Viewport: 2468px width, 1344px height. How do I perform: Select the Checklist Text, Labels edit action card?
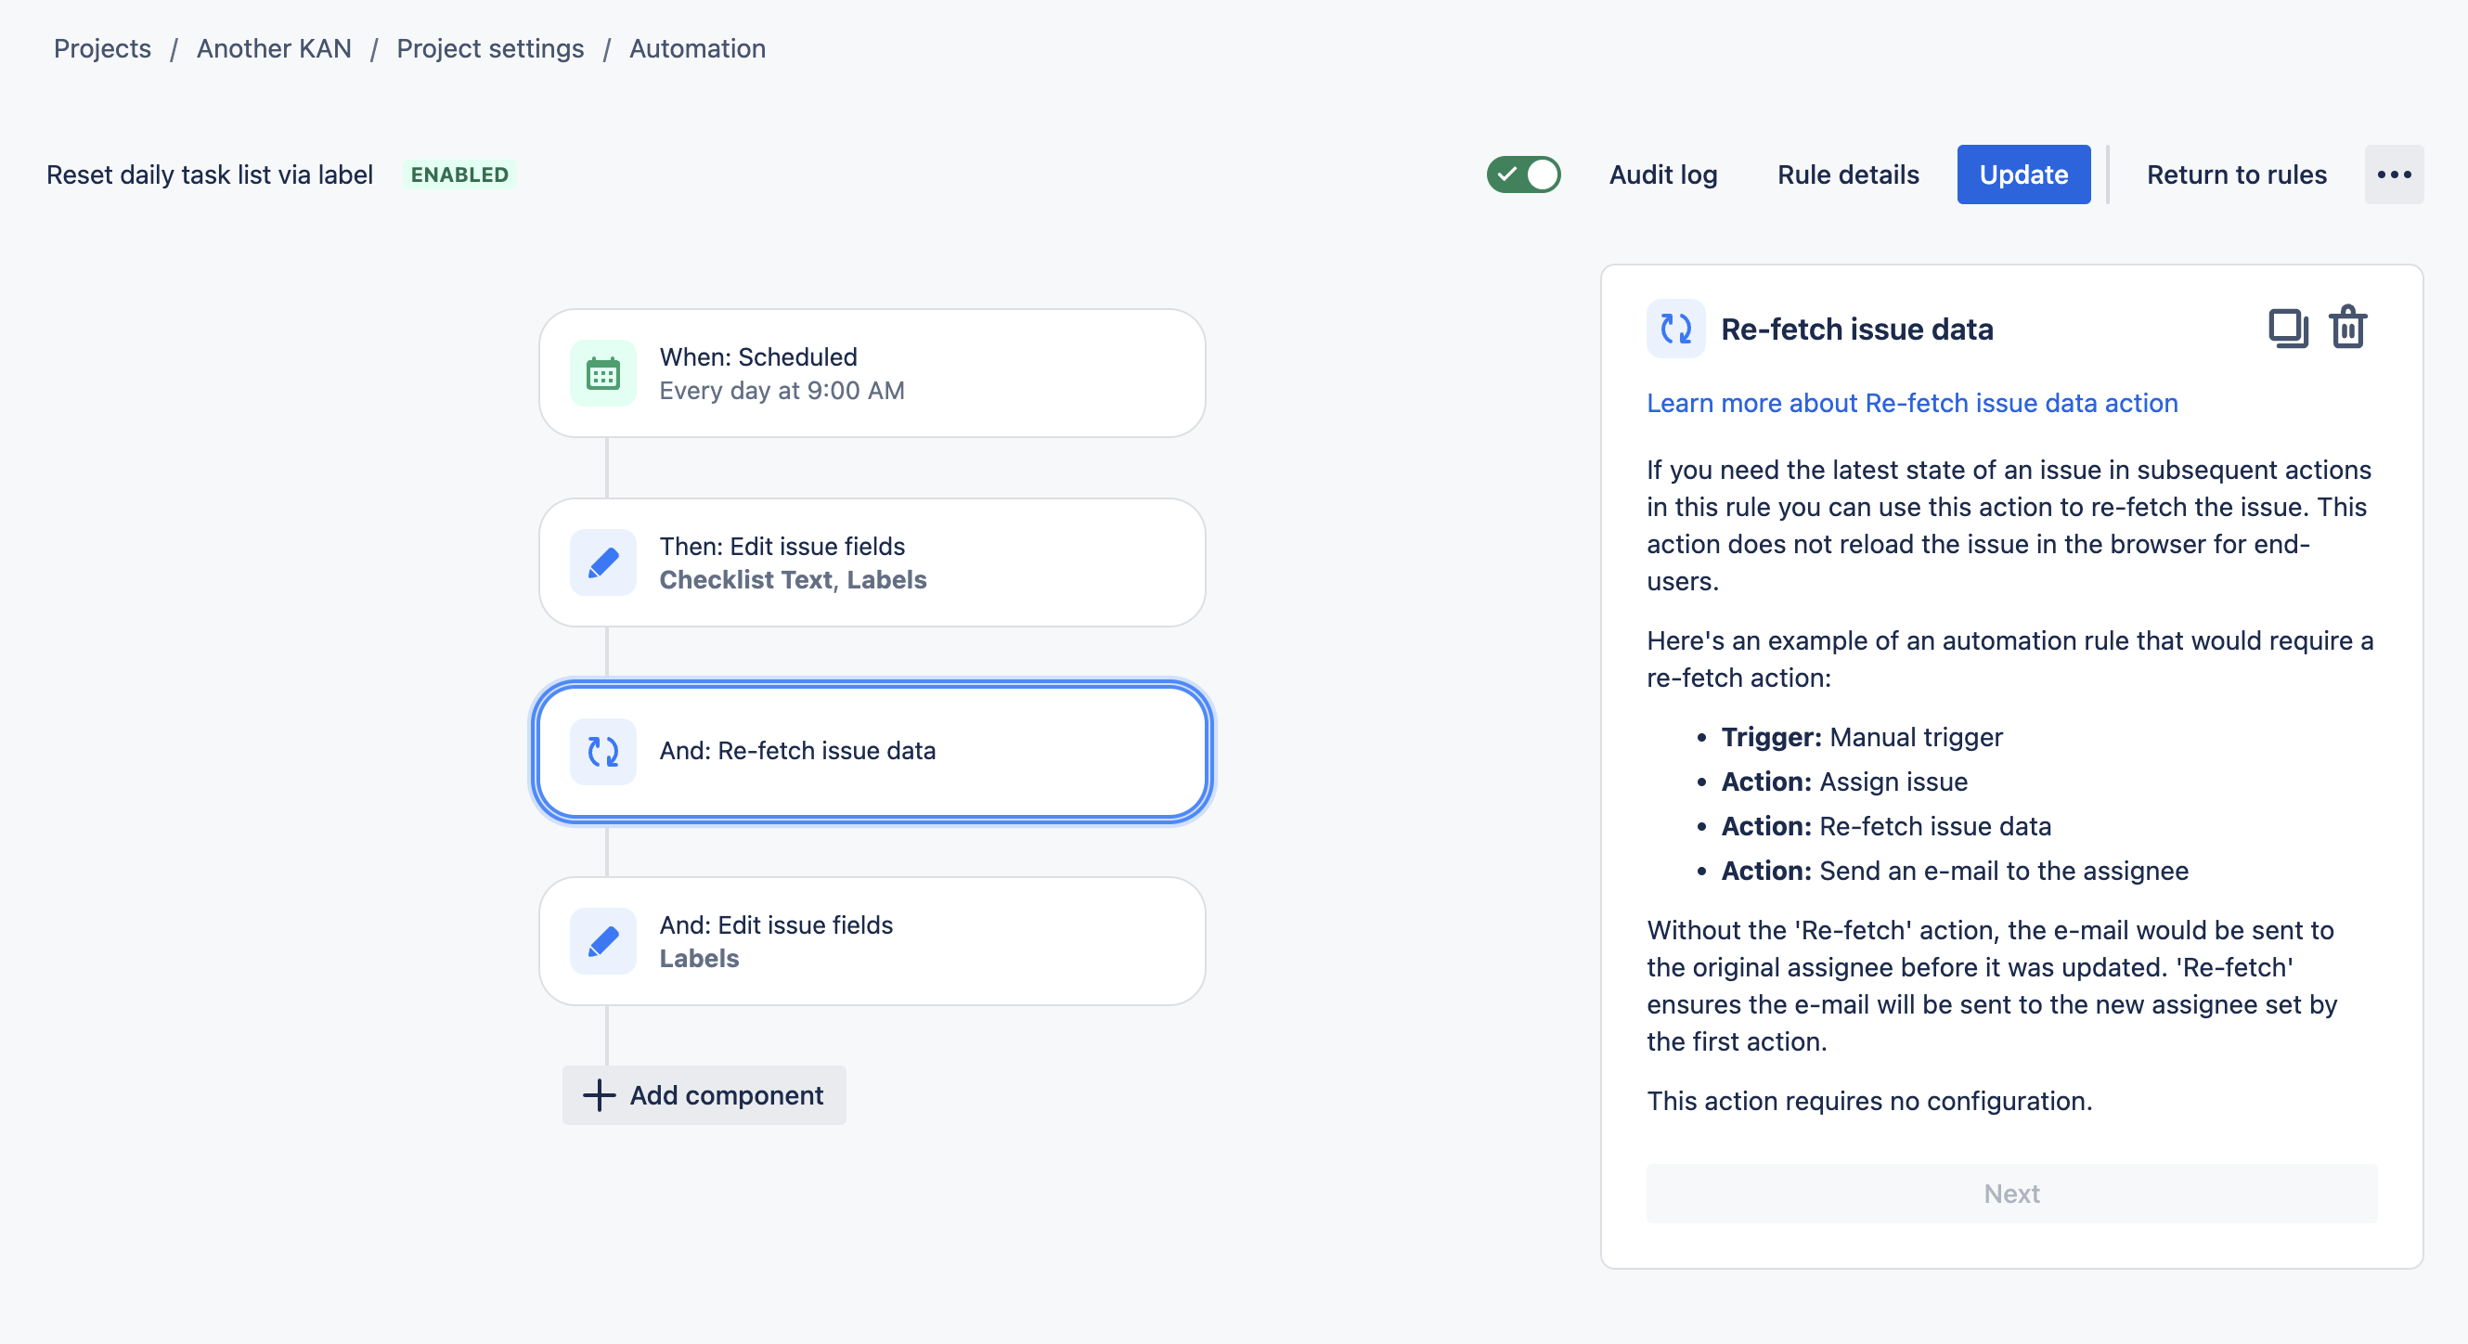871,562
